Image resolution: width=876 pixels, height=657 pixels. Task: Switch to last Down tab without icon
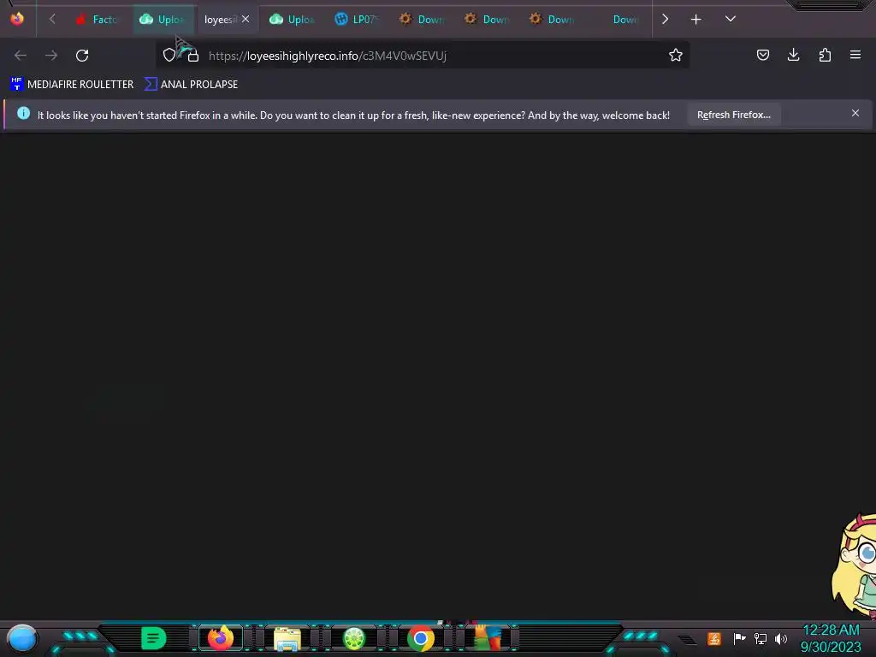[618, 20]
